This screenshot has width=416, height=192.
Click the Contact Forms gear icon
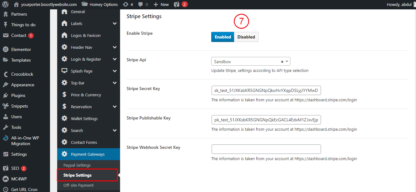point(64,142)
